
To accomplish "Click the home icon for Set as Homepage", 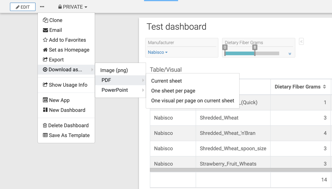I will [x=45, y=50].
